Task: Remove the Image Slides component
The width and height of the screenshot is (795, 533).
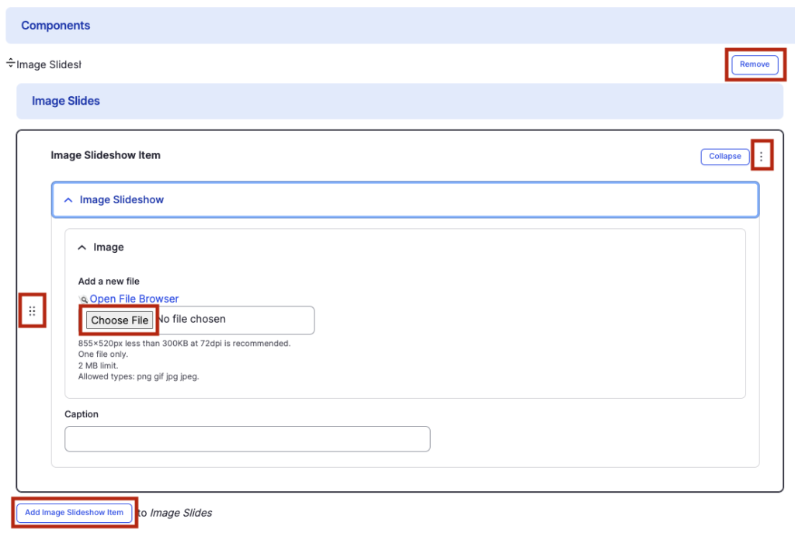Action: tap(754, 64)
